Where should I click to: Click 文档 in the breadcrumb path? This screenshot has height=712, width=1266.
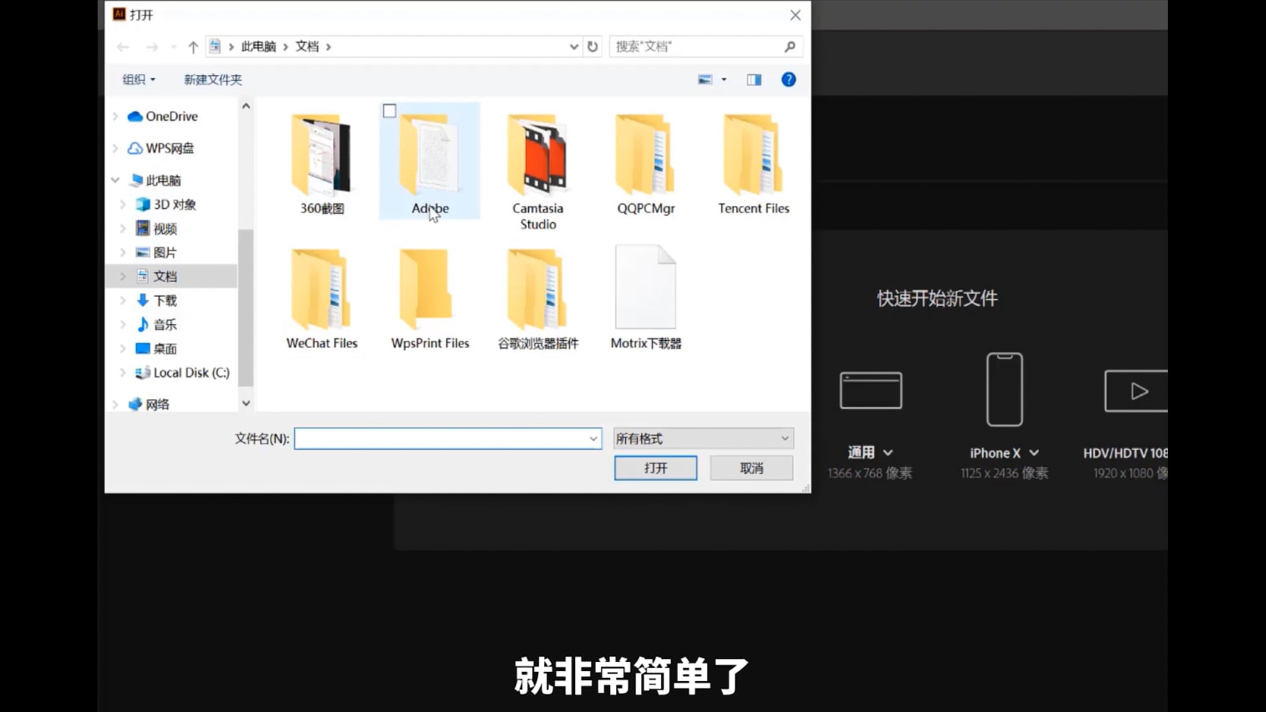point(307,46)
